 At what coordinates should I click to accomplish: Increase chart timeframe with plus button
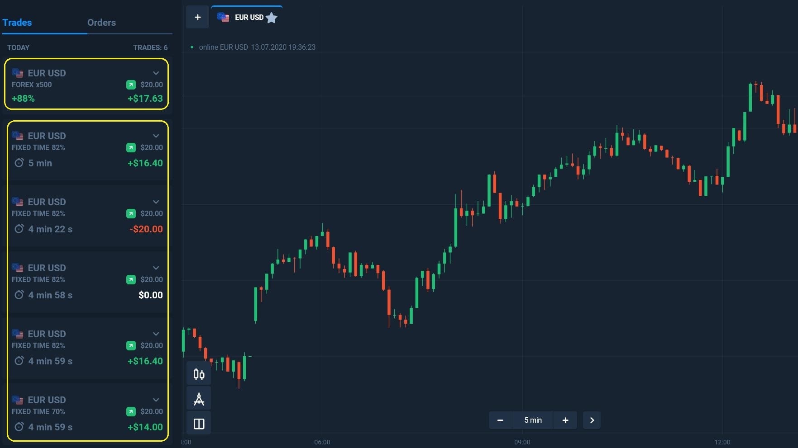(565, 420)
